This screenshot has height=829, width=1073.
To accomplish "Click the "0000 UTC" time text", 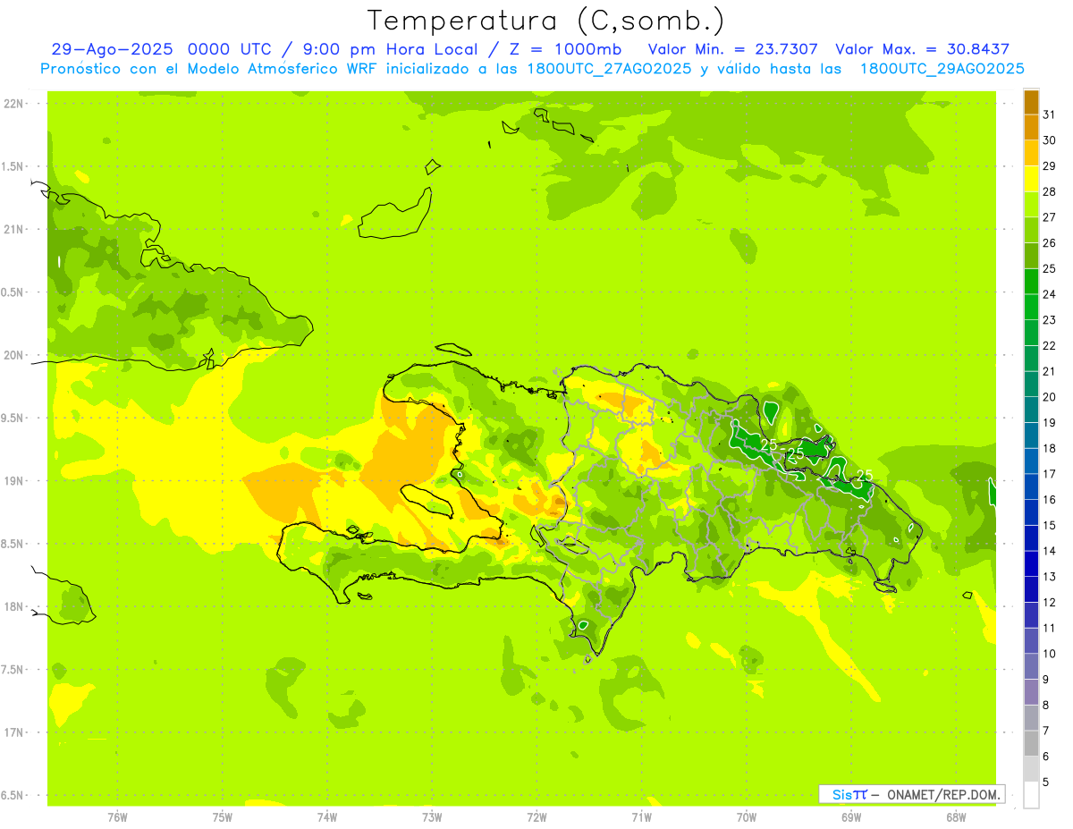I will (x=231, y=49).
